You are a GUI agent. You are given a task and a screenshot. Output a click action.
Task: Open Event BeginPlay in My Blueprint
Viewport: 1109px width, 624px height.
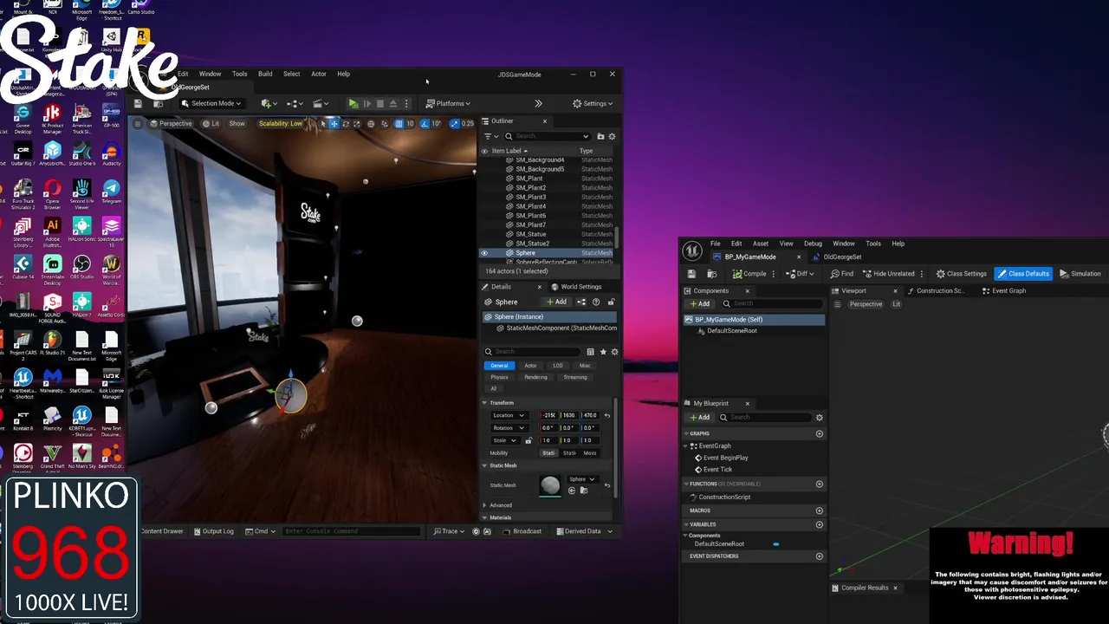[725, 458]
